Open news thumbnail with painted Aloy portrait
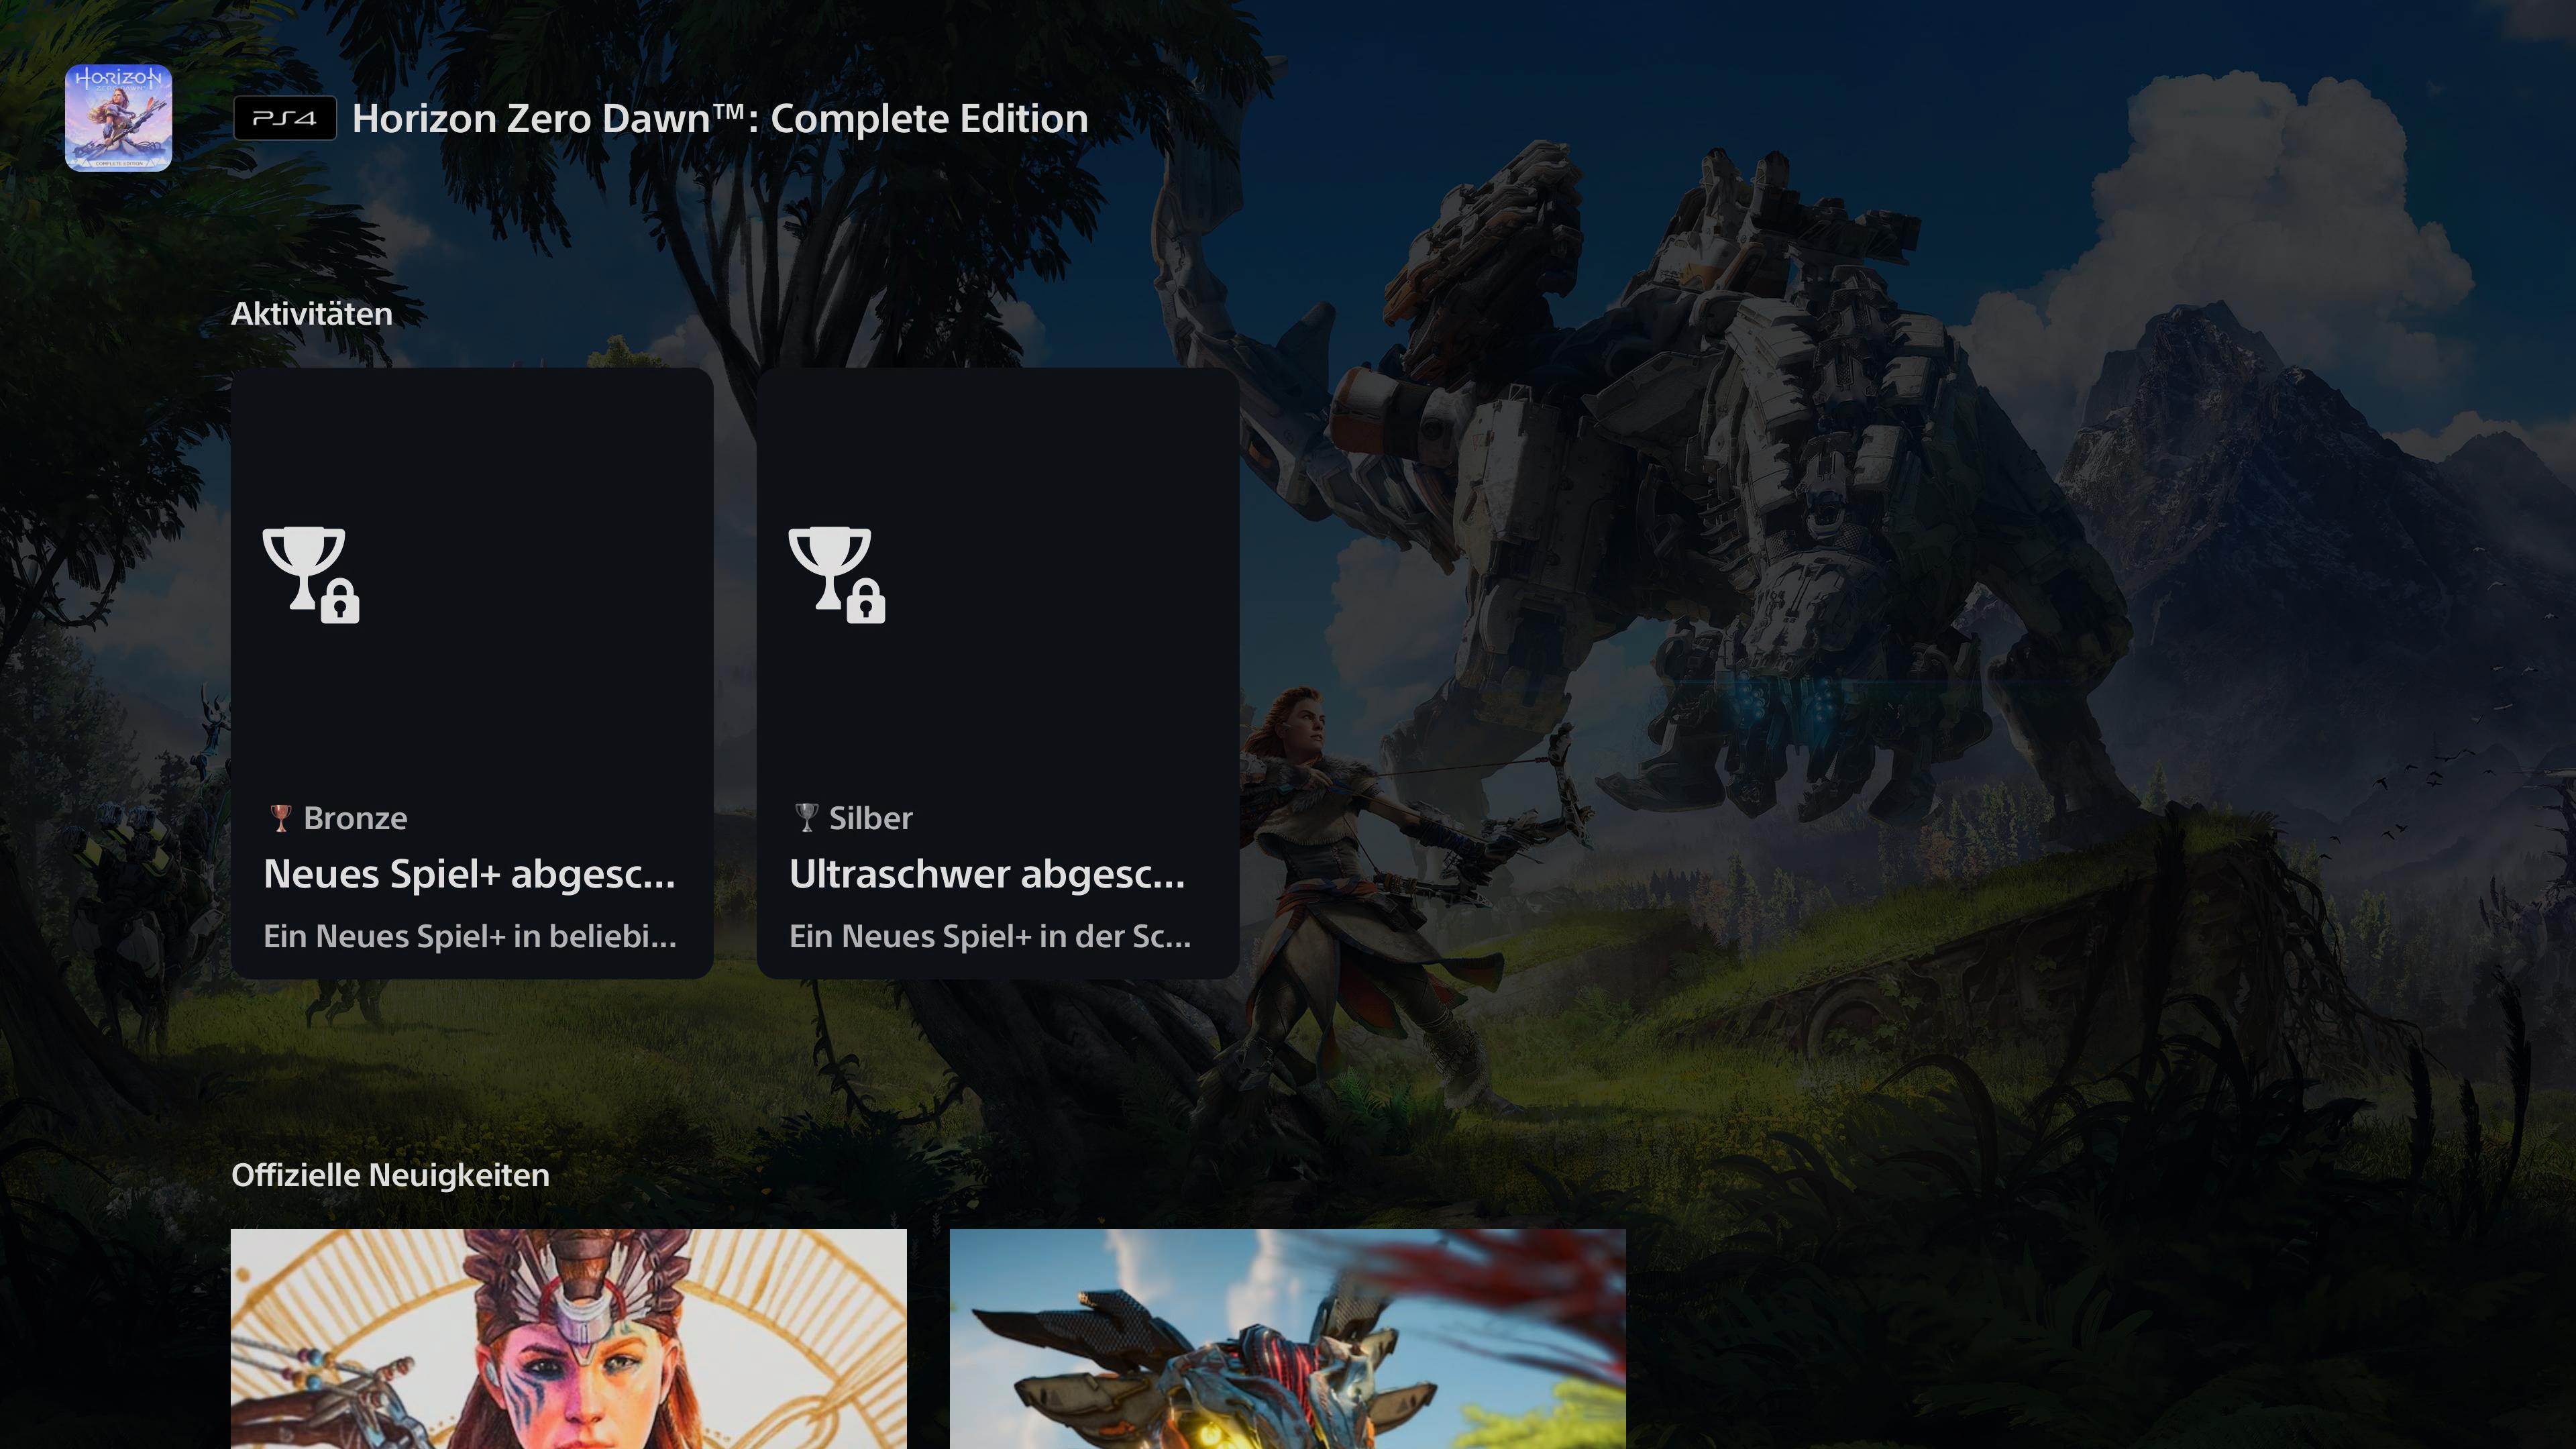Screen dimensions: 2576x1449 pos(569,1339)
